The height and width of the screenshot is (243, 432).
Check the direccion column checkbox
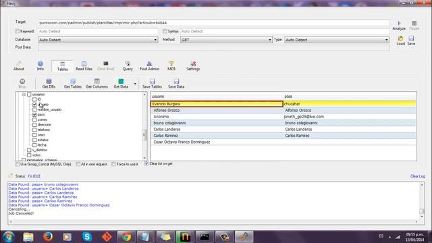click(34, 125)
